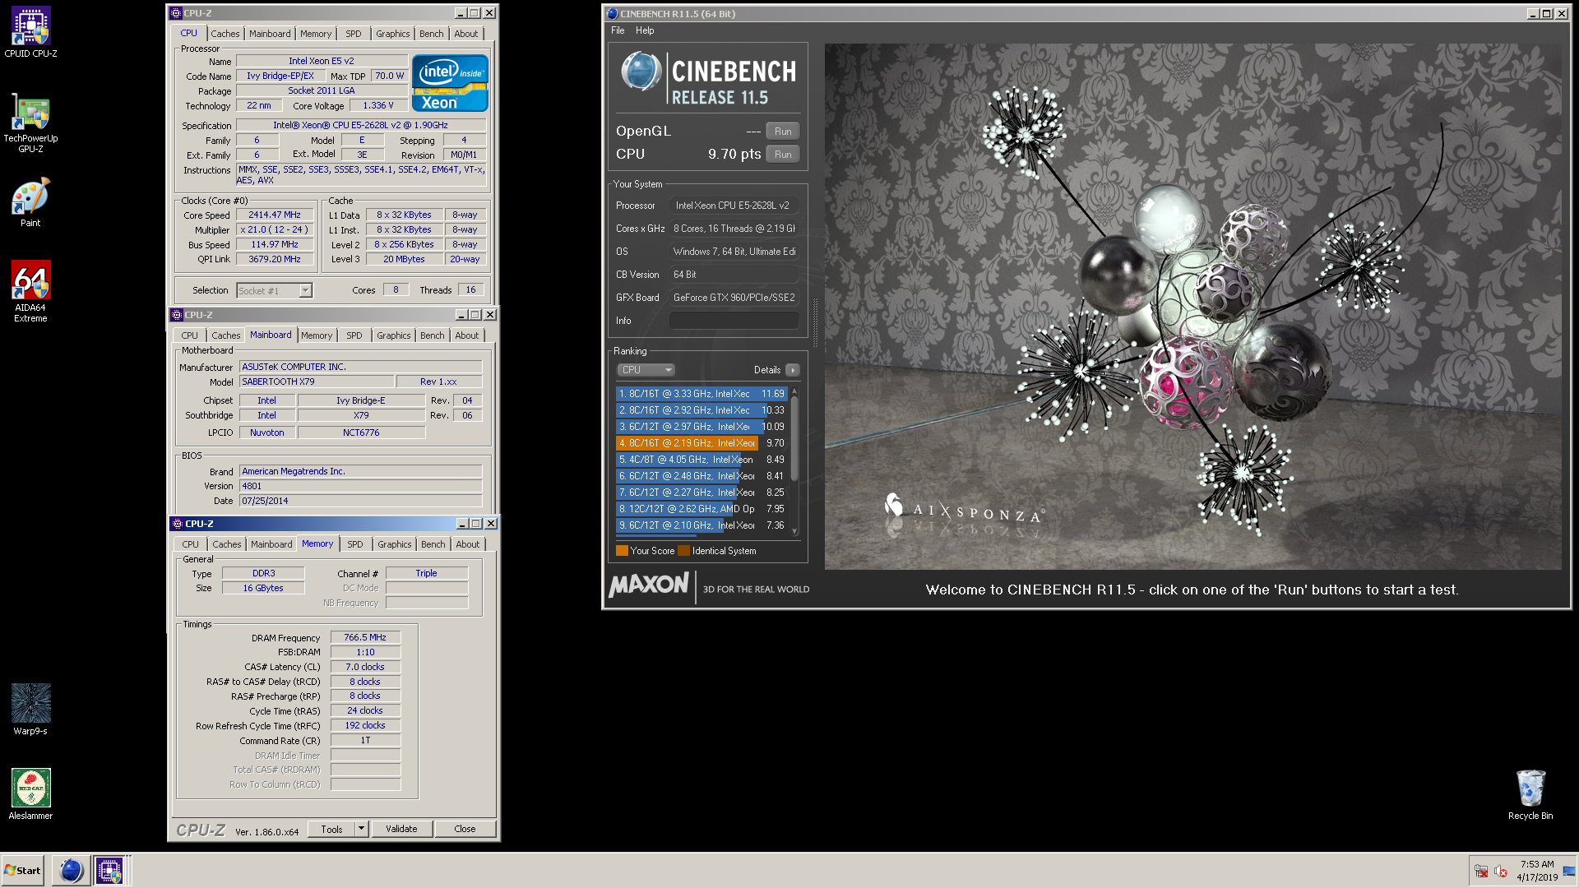Click the BIOS version field 4801
1579x888 pixels.
point(360,486)
